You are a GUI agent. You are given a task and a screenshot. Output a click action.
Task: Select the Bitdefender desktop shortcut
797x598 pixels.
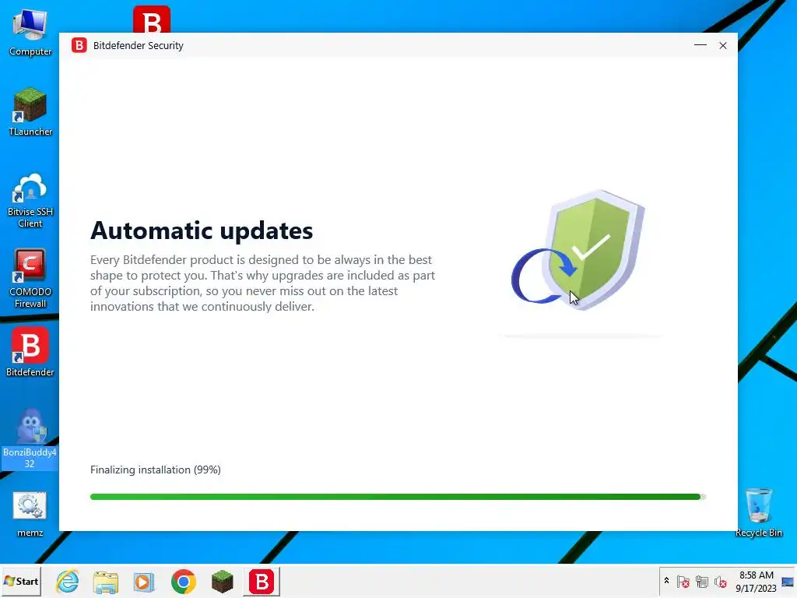[30, 353]
